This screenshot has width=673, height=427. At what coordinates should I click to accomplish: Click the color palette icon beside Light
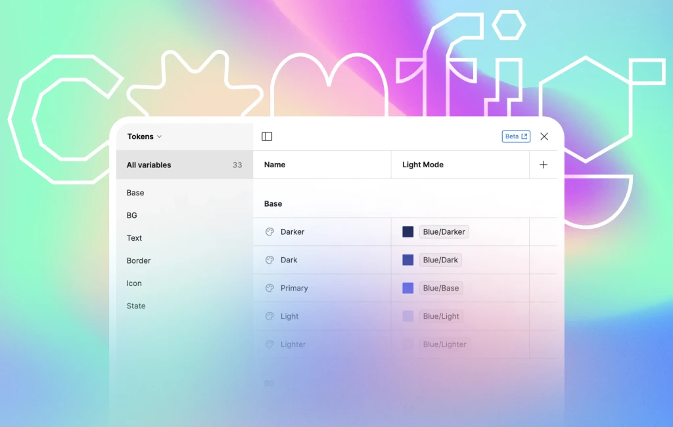(269, 317)
